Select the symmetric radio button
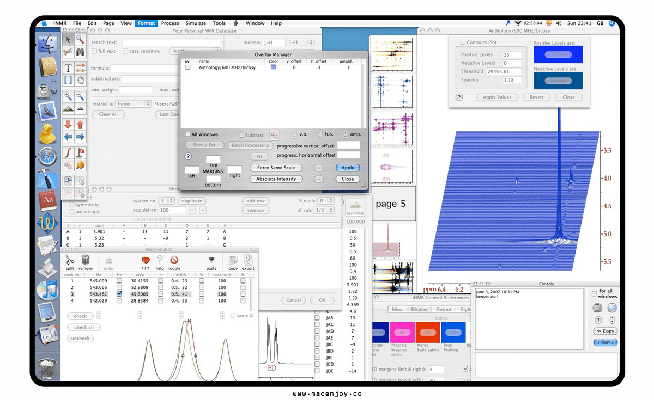This screenshot has width=654, height=400. pyautogui.click(x=72, y=205)
